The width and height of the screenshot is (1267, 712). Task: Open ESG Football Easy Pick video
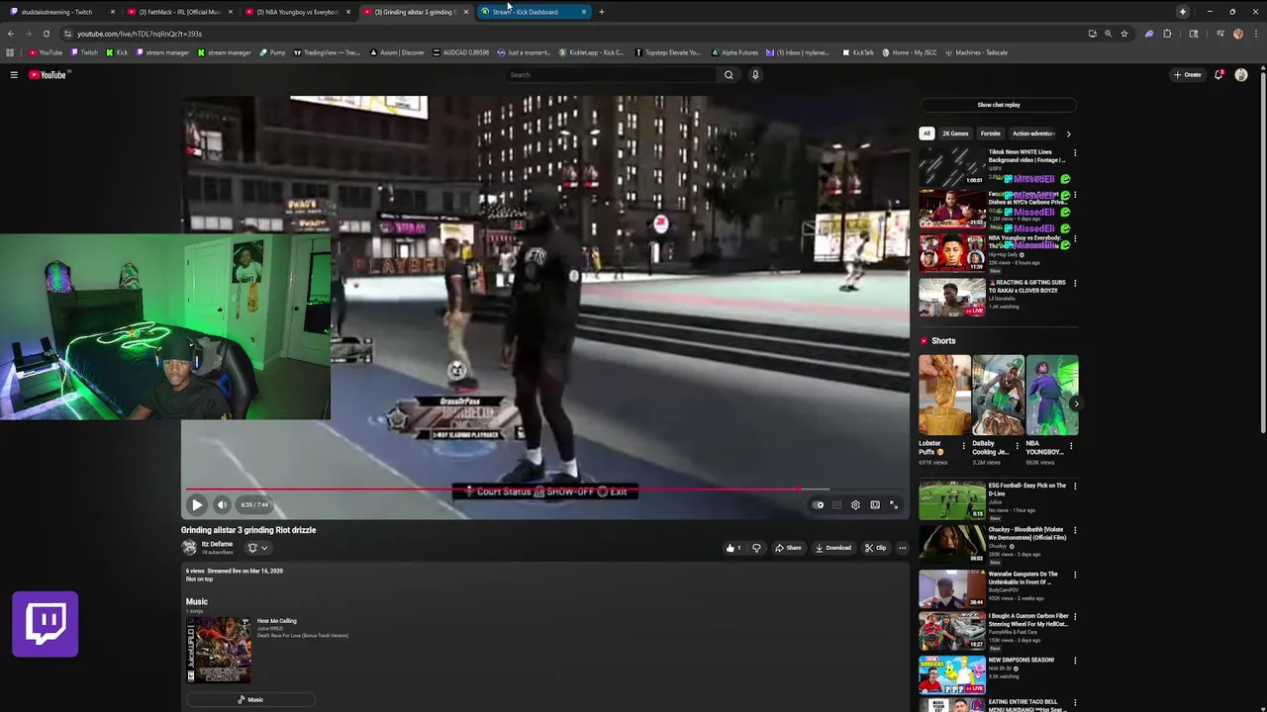click(x=951, y=500)
